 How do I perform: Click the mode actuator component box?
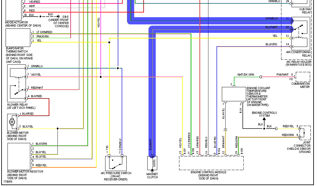(x=14, y=10)
